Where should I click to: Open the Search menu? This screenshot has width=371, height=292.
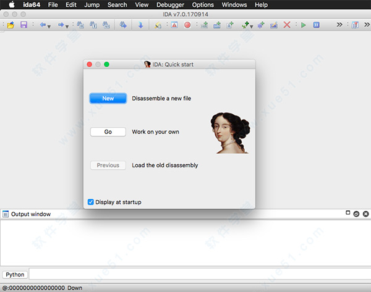click(x=117, y=5)
